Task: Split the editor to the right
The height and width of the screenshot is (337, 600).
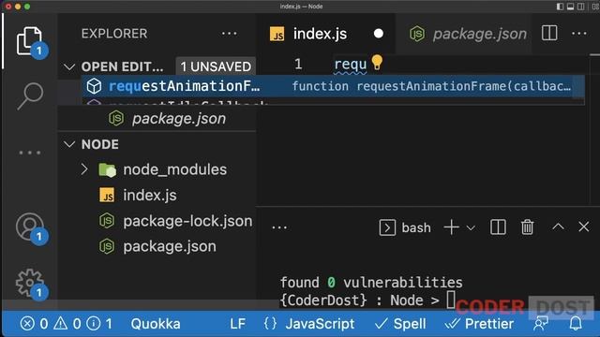Action: point(549,34)
